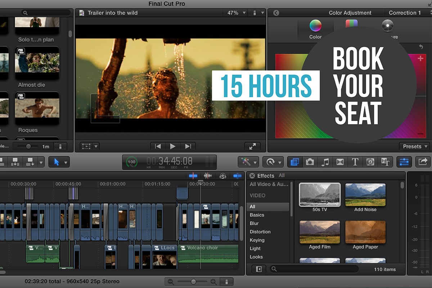Select the 50s TV effect thumbnail

click(x=320, y=195)
